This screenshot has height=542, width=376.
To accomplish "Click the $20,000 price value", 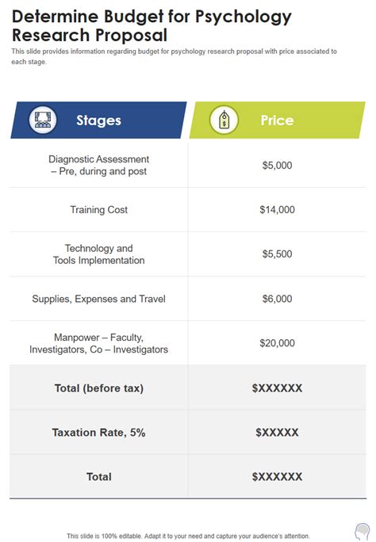I will tap(277, 343).
